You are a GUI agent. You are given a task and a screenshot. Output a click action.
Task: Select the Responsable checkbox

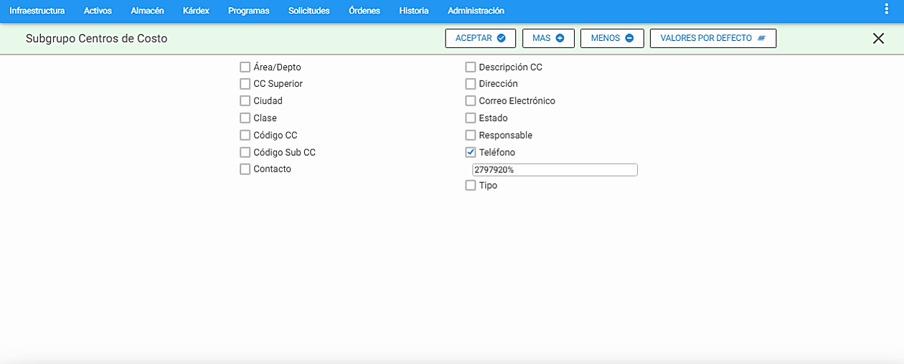[471, 136]
